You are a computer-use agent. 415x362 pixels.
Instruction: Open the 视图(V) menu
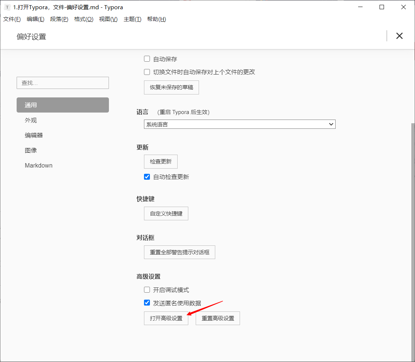[108, 19]
